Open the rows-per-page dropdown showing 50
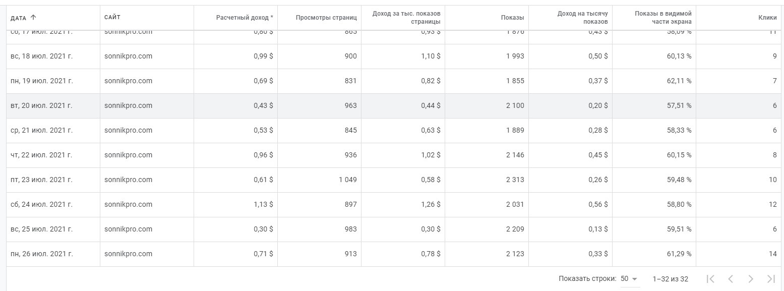The width and height of the screenshot is (784, 291). [x=629, y=279]
